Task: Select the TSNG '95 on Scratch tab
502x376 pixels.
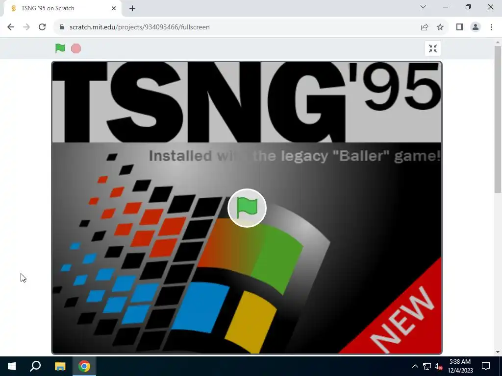Action: 62,8
